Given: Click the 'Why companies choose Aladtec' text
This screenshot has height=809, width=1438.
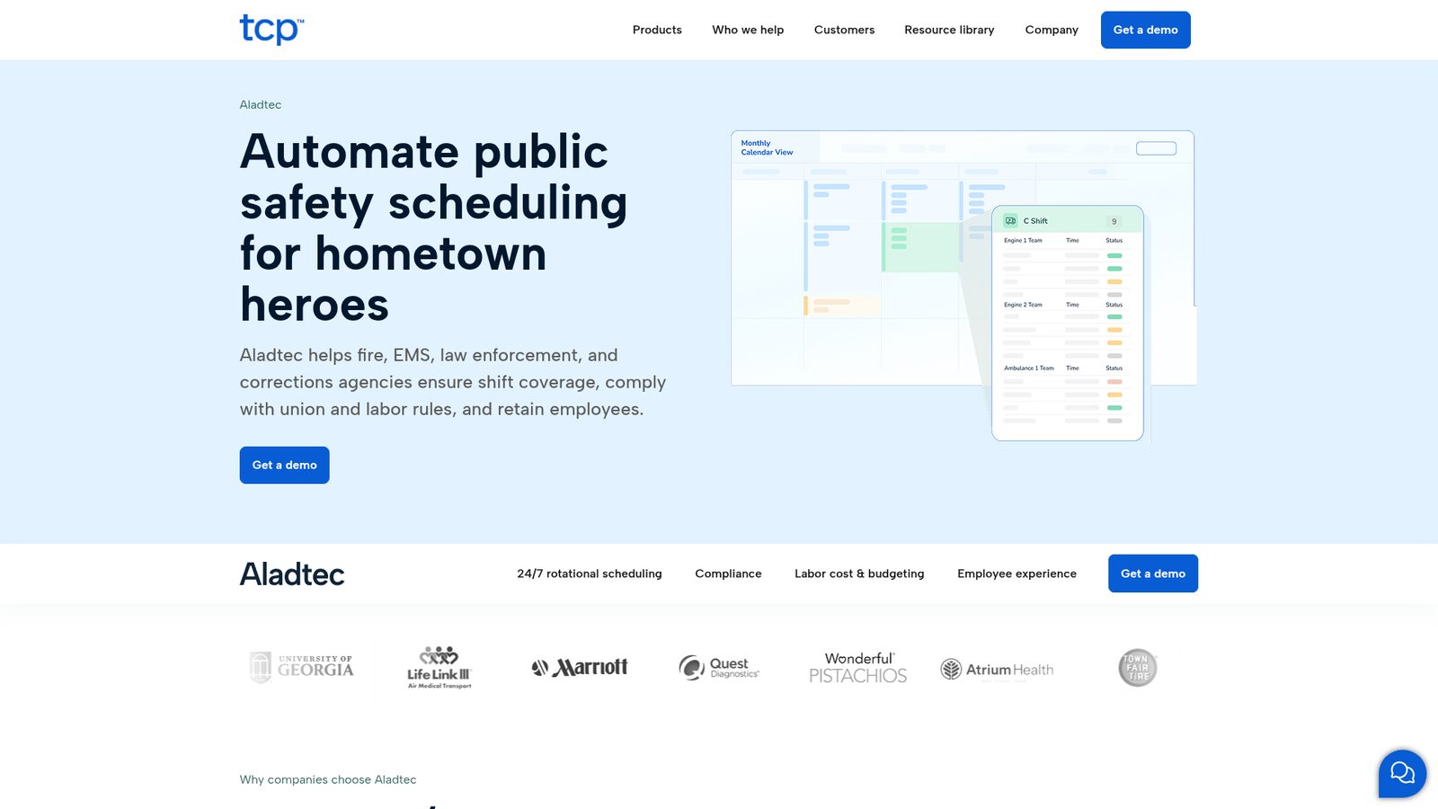Looking at the screenshot, I should (328, 779).
